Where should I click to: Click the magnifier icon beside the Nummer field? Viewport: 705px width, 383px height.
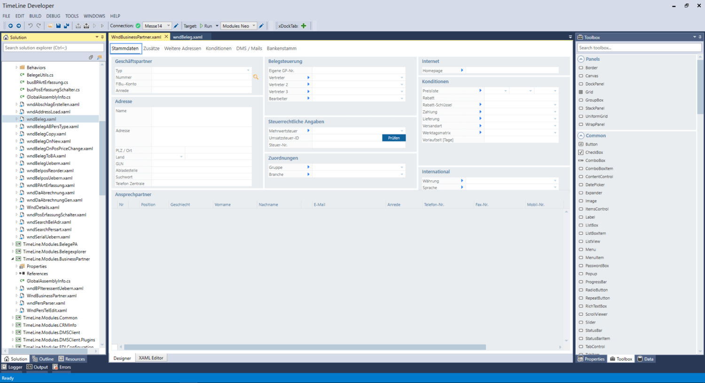click(x=256, y=76)
